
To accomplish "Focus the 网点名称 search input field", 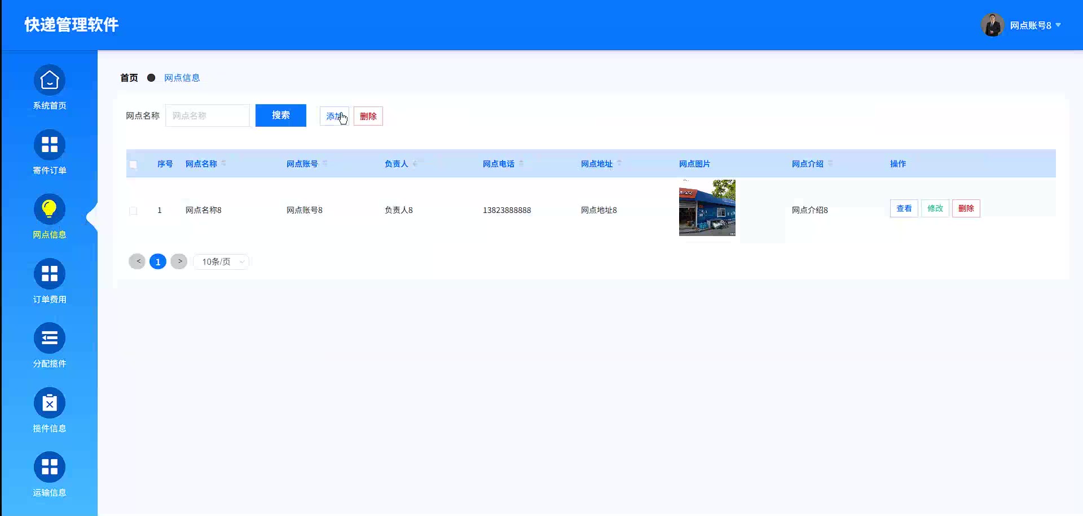I will point(208,115).
